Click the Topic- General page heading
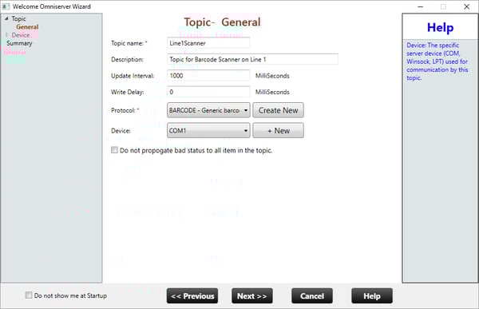This screenshot has height=309, width=479. [222, 22]
